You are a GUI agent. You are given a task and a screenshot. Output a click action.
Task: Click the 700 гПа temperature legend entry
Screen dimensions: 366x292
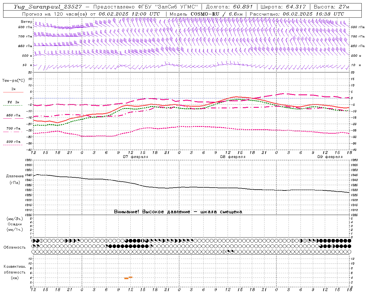[13, 129]
